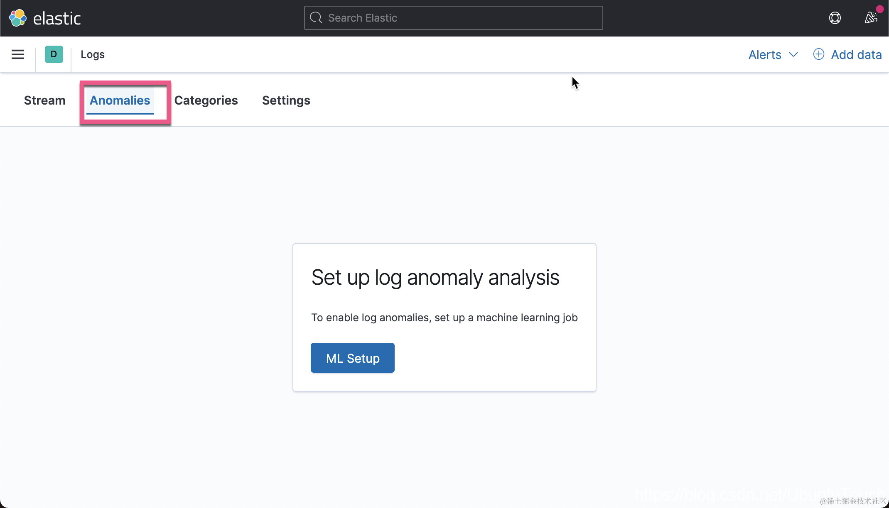Image resolution: width=889 pixels, height=508 pixels.
Task: Click the plus circle icon beside Add data
Action: click(x=818, y=54)
